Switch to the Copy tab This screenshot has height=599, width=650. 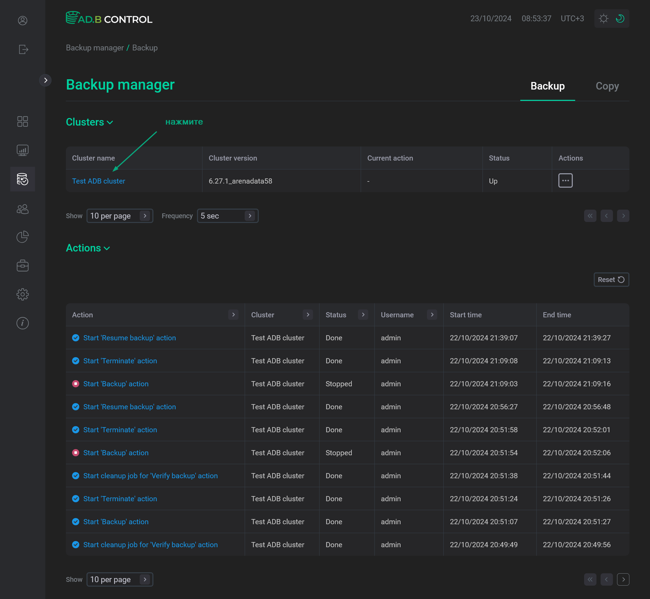pos(607,86)
